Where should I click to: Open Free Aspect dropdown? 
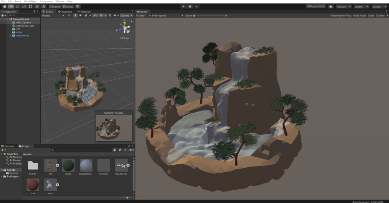coord(168,15)
